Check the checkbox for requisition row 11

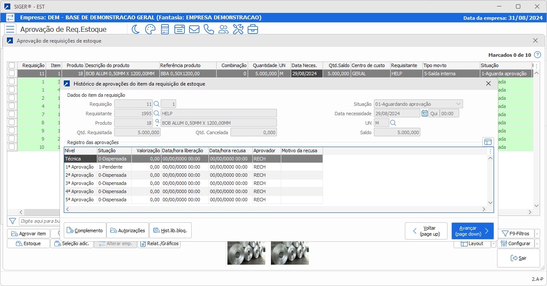click(12, 74)
